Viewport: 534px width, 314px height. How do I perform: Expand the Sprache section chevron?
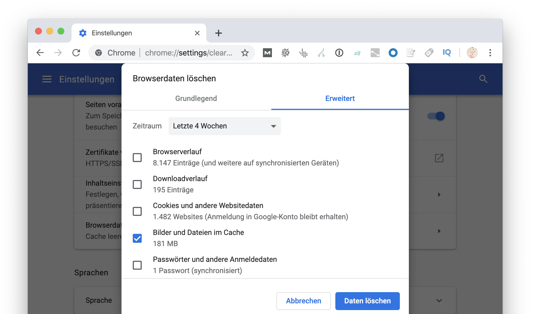[439, 301]
